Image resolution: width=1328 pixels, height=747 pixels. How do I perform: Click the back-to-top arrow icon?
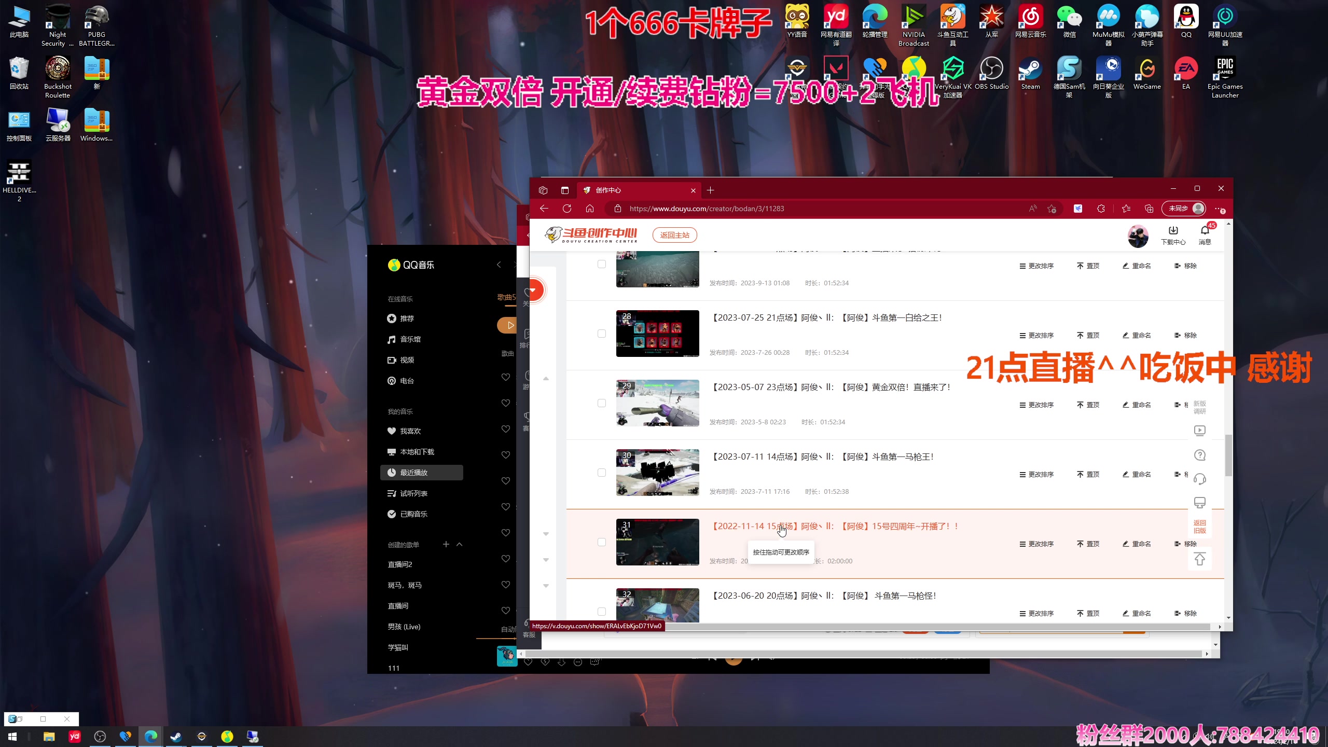(x=1200, y=559)
